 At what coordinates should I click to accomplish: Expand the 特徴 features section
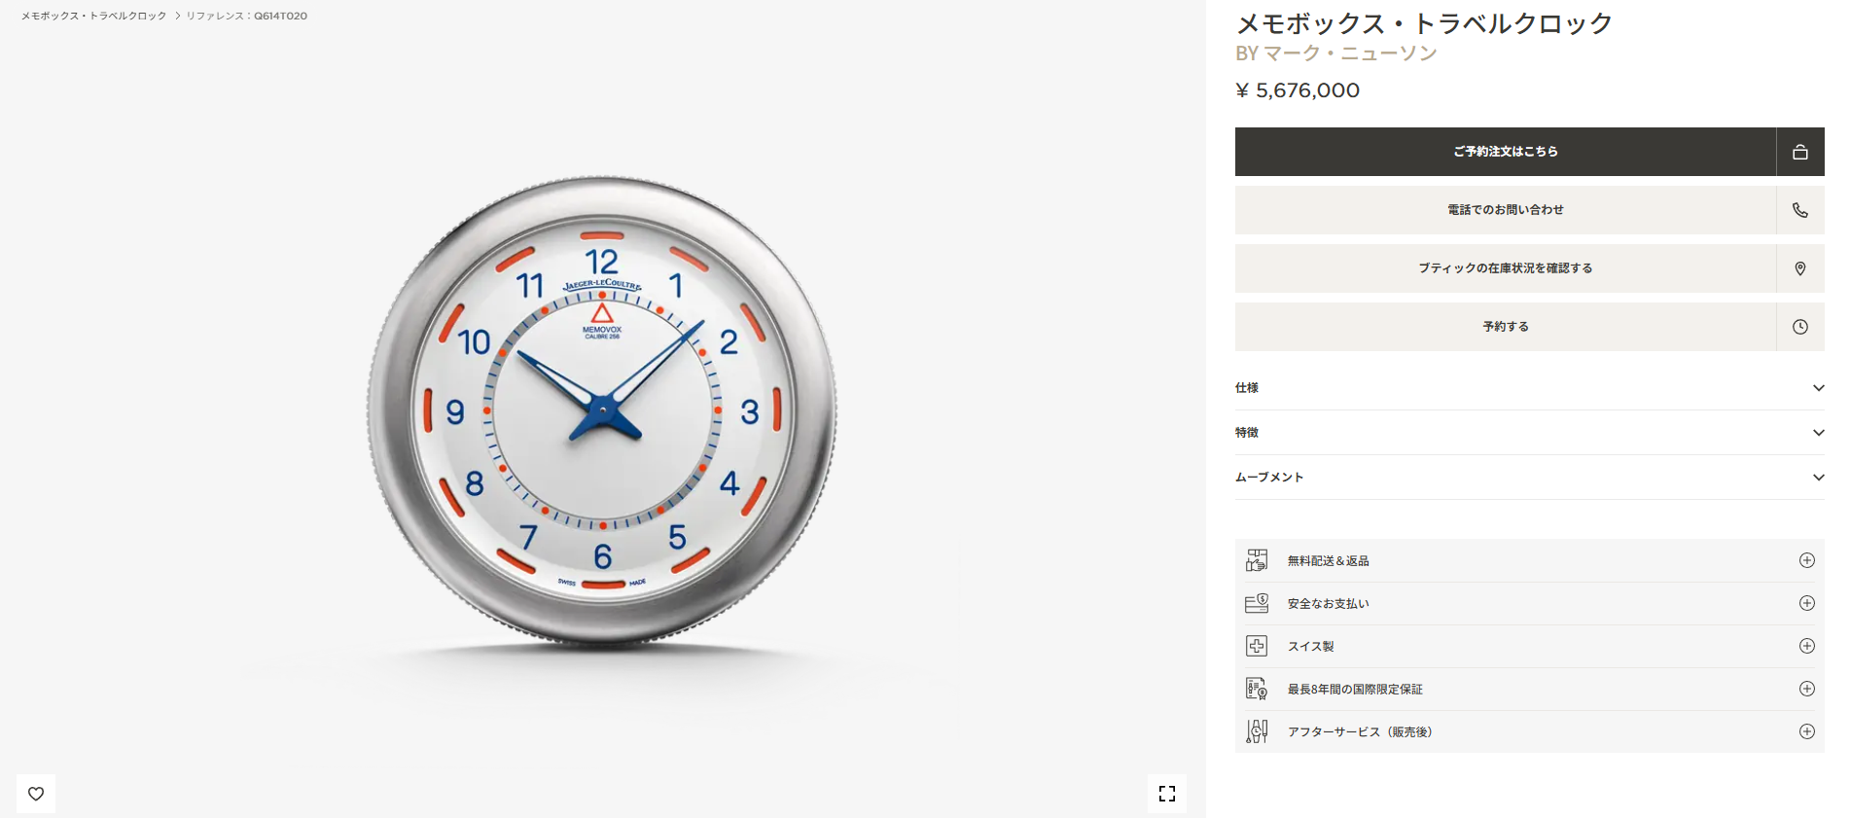pyautogui.click(x=1530, y=433)
